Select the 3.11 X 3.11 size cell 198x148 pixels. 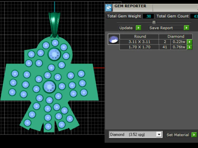139,42
